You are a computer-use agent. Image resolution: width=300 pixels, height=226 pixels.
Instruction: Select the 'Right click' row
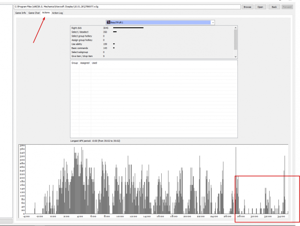[x=152, y=28]
